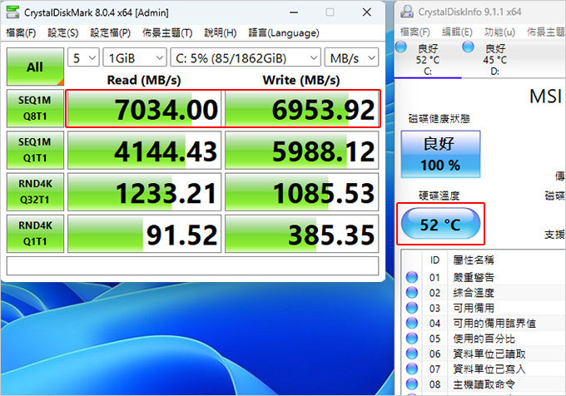The image size is (566, 396).
Task: Click the CrystalDiskInfo title bar app icon
Action: point(407,12)
